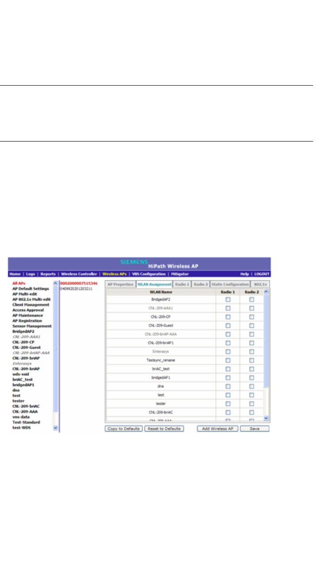334x583 pixels.
Task: Open the 802.1x tab
Action: coord(259,284)
